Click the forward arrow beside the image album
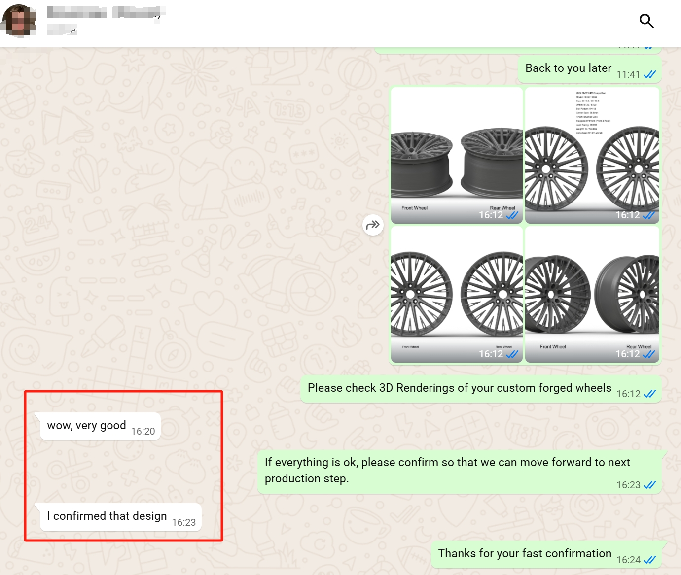Image resolution: width=681 pixels, height=575 pixels. [373, 225]
